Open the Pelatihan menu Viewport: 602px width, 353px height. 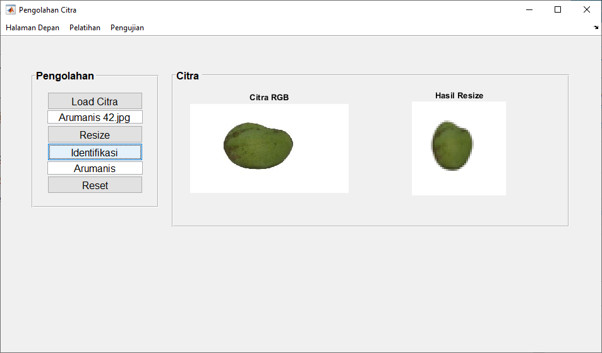pyautogui.click(x=85, y=28)
